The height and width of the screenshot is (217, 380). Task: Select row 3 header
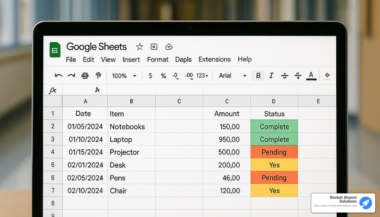pos(53,139)
